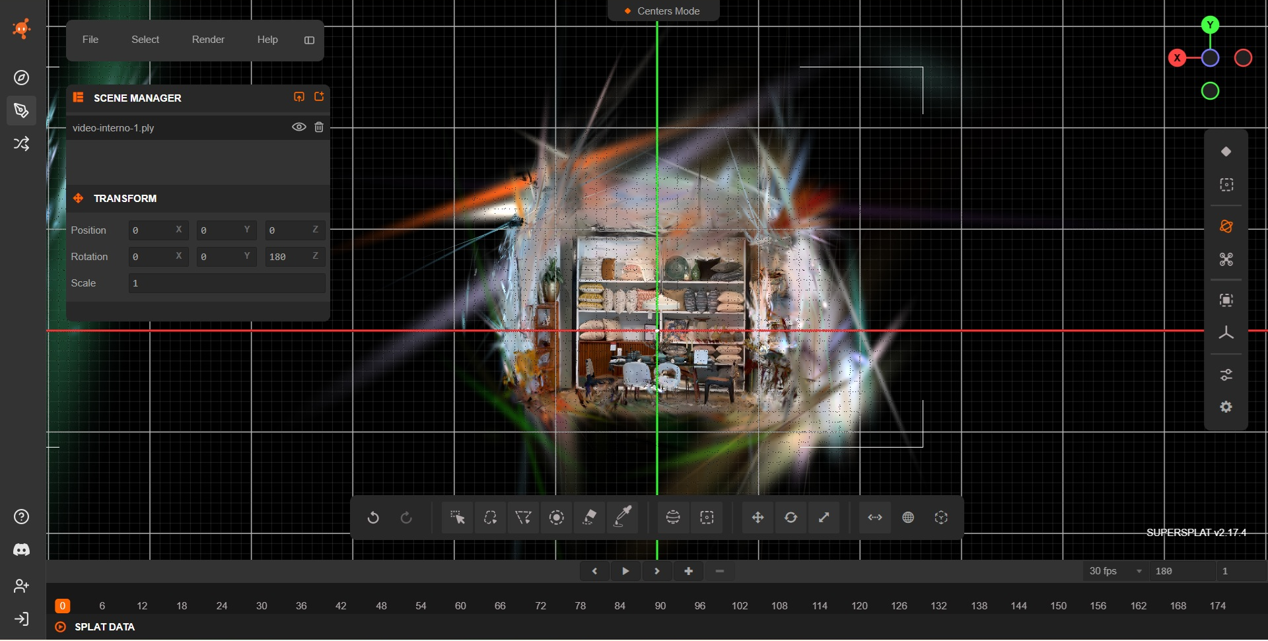
Task: Activate the rotate tool
Action: (791, 518)
